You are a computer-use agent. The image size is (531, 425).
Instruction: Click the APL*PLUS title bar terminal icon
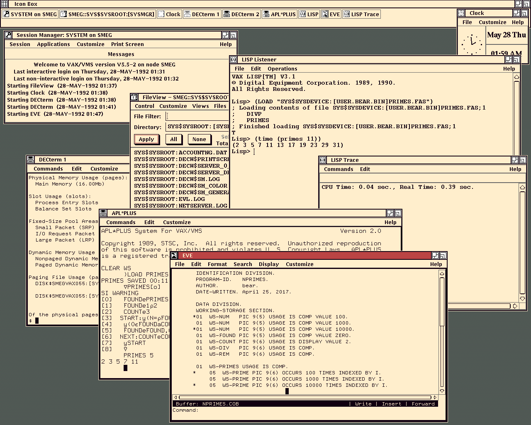coord(103,213)
